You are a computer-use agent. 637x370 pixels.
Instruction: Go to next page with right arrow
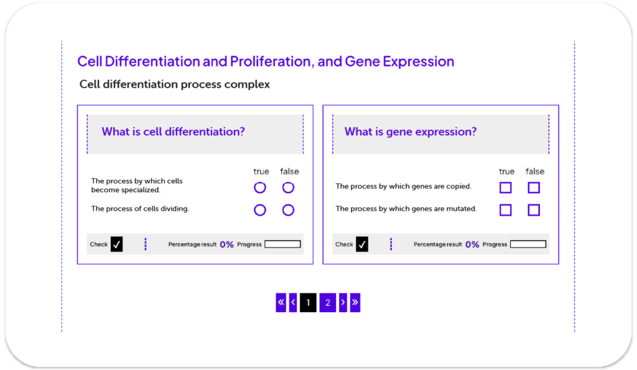coord(343,303)
